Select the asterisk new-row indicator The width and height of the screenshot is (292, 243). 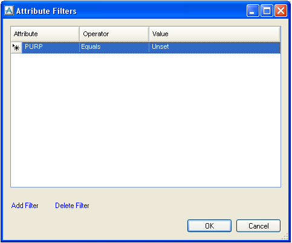16,48
